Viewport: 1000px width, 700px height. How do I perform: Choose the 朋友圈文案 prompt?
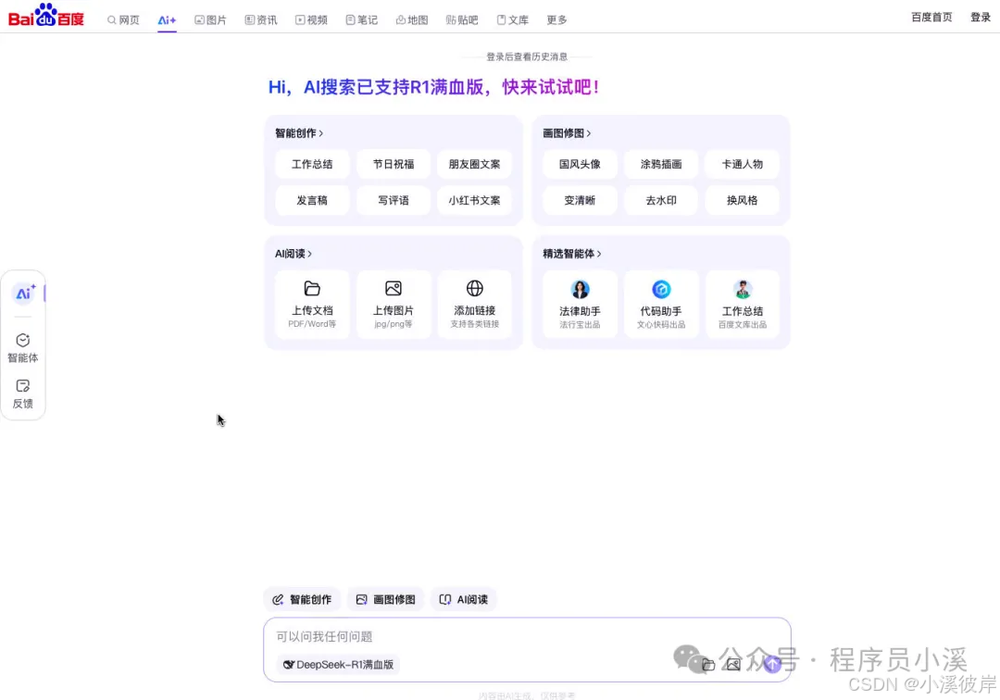point(474,164)
